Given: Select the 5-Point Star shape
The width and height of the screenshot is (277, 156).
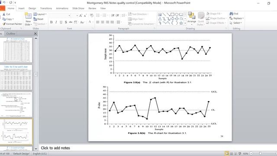Looking at the screenshot, I should (181, 23).
